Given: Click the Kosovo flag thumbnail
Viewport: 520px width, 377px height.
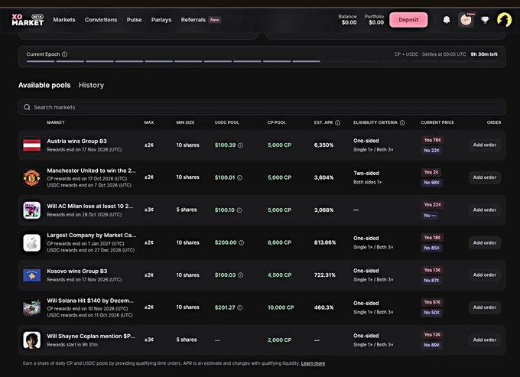Looking at the screenshot, I should coord(32,275).
